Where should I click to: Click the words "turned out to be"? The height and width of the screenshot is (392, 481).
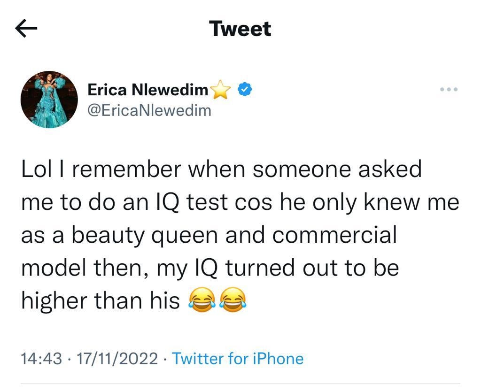click(x=312, y=268)
